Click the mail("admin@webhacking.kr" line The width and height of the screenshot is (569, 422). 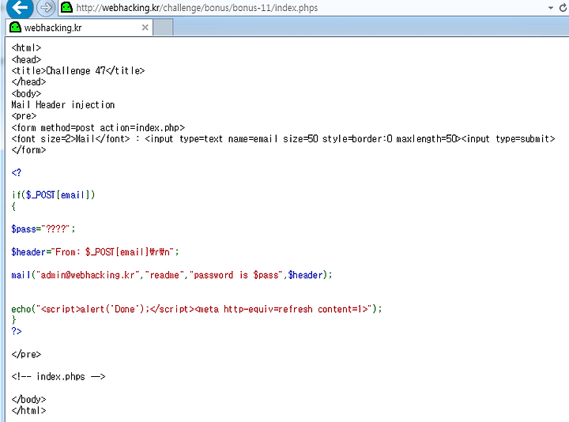171,275
